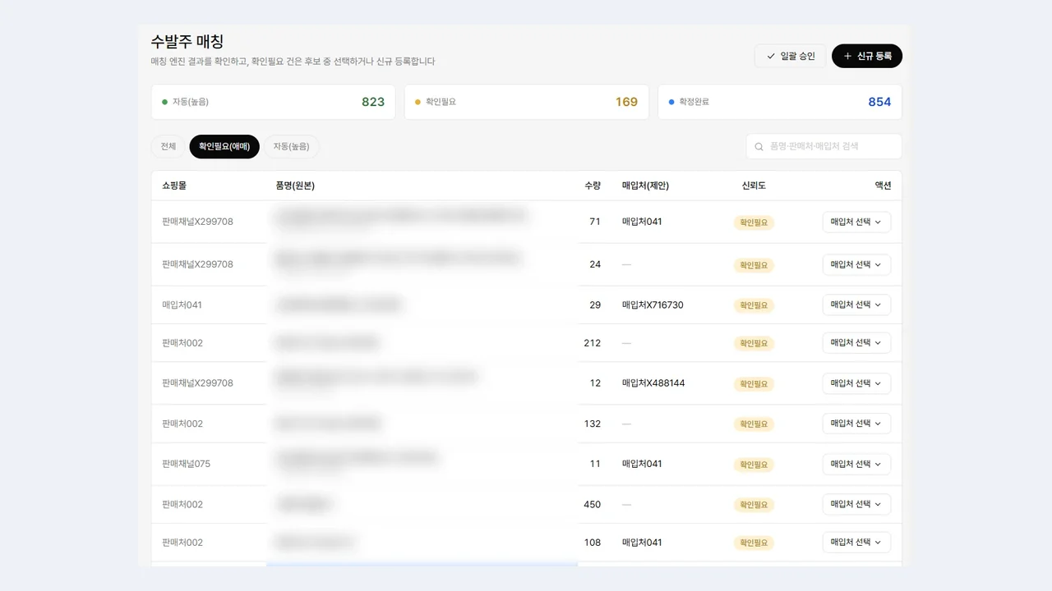Click the 확인필요 badge in quantity 450 row
This screenshot has width=1052, height=591.
tap(754, 505)
